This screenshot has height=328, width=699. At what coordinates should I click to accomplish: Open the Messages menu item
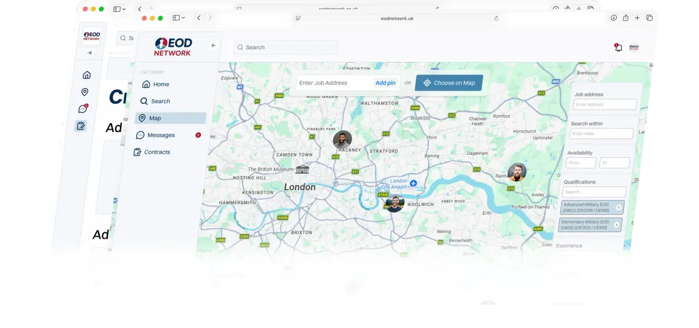tap(168, 135)
